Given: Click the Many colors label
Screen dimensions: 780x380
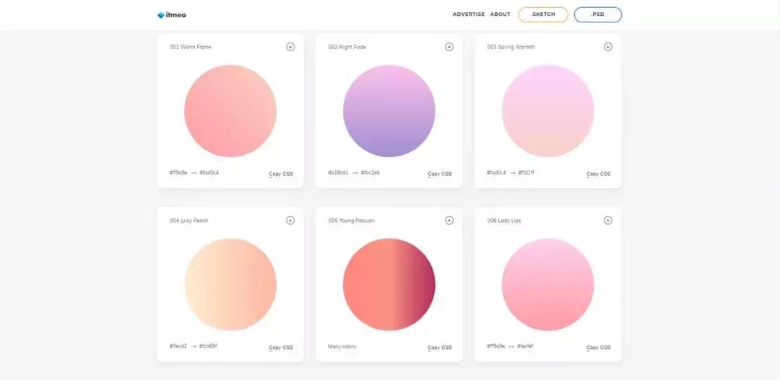Looking at the screenshot, I should pyautogui.click(x=342, y=347).
